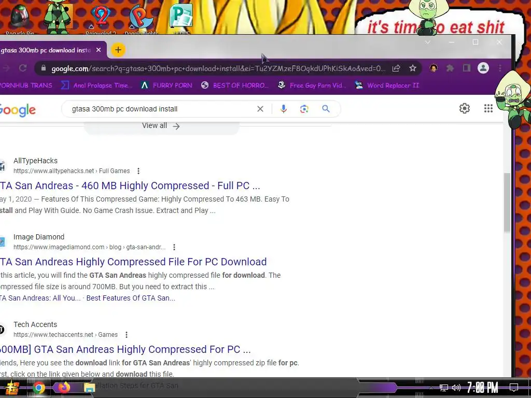Image resolution: width=531 pixels, height=398 pixels.
Task: Open the BEST OF HORRO bookmark
Action: (235, 86)
